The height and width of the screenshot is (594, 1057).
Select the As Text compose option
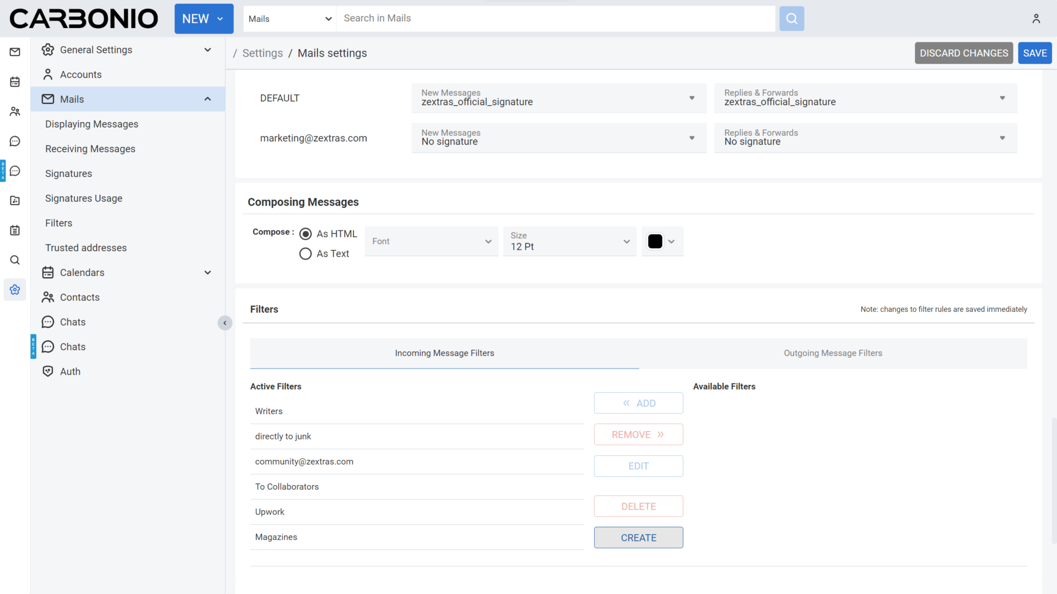pos(306,254)
